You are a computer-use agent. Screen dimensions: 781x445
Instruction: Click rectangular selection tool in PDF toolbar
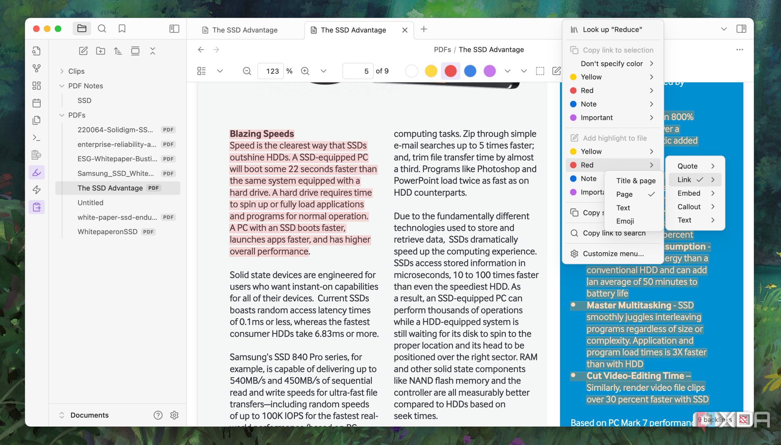(x=540, y=71)
